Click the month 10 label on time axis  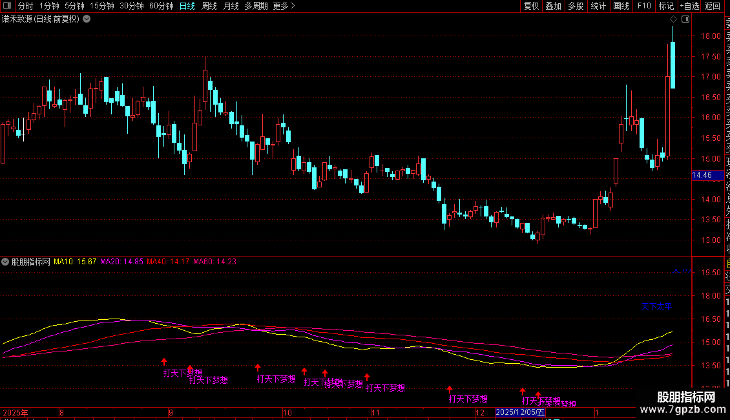pyautogui.click(x=287, y=412)
